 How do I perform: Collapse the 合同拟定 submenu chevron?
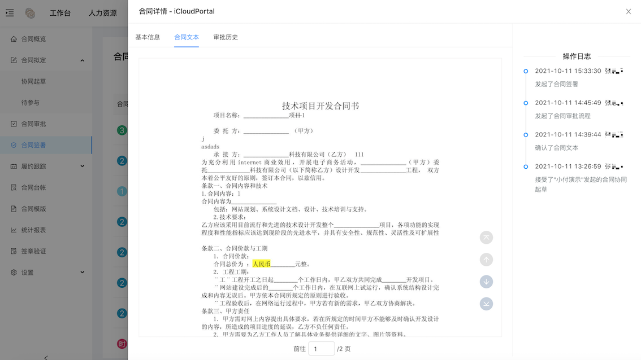(82, 60)
